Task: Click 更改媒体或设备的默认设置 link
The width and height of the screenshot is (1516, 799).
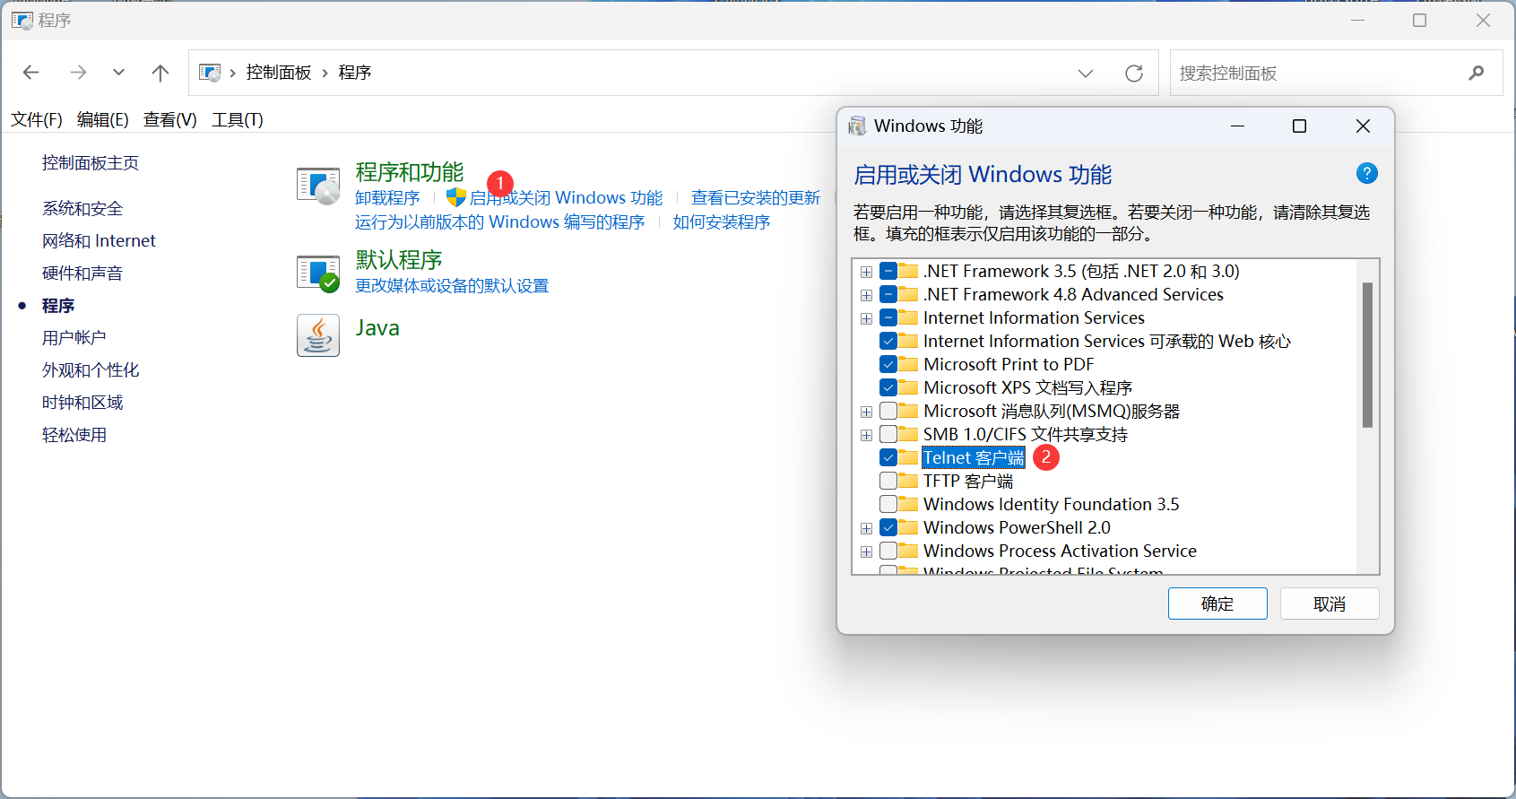Action: coord(452,285)
